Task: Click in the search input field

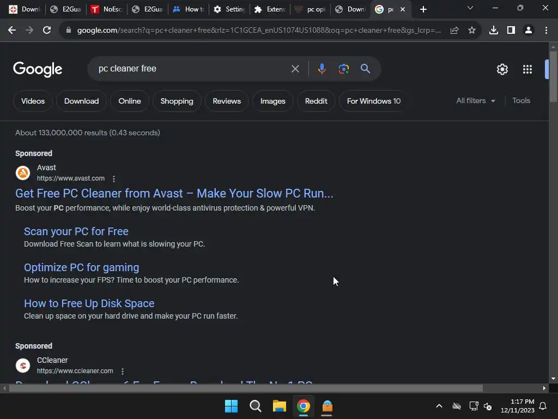Action: [192, 68]
